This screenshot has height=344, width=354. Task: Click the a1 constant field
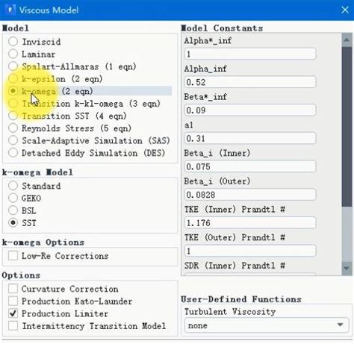click(250, 138)
